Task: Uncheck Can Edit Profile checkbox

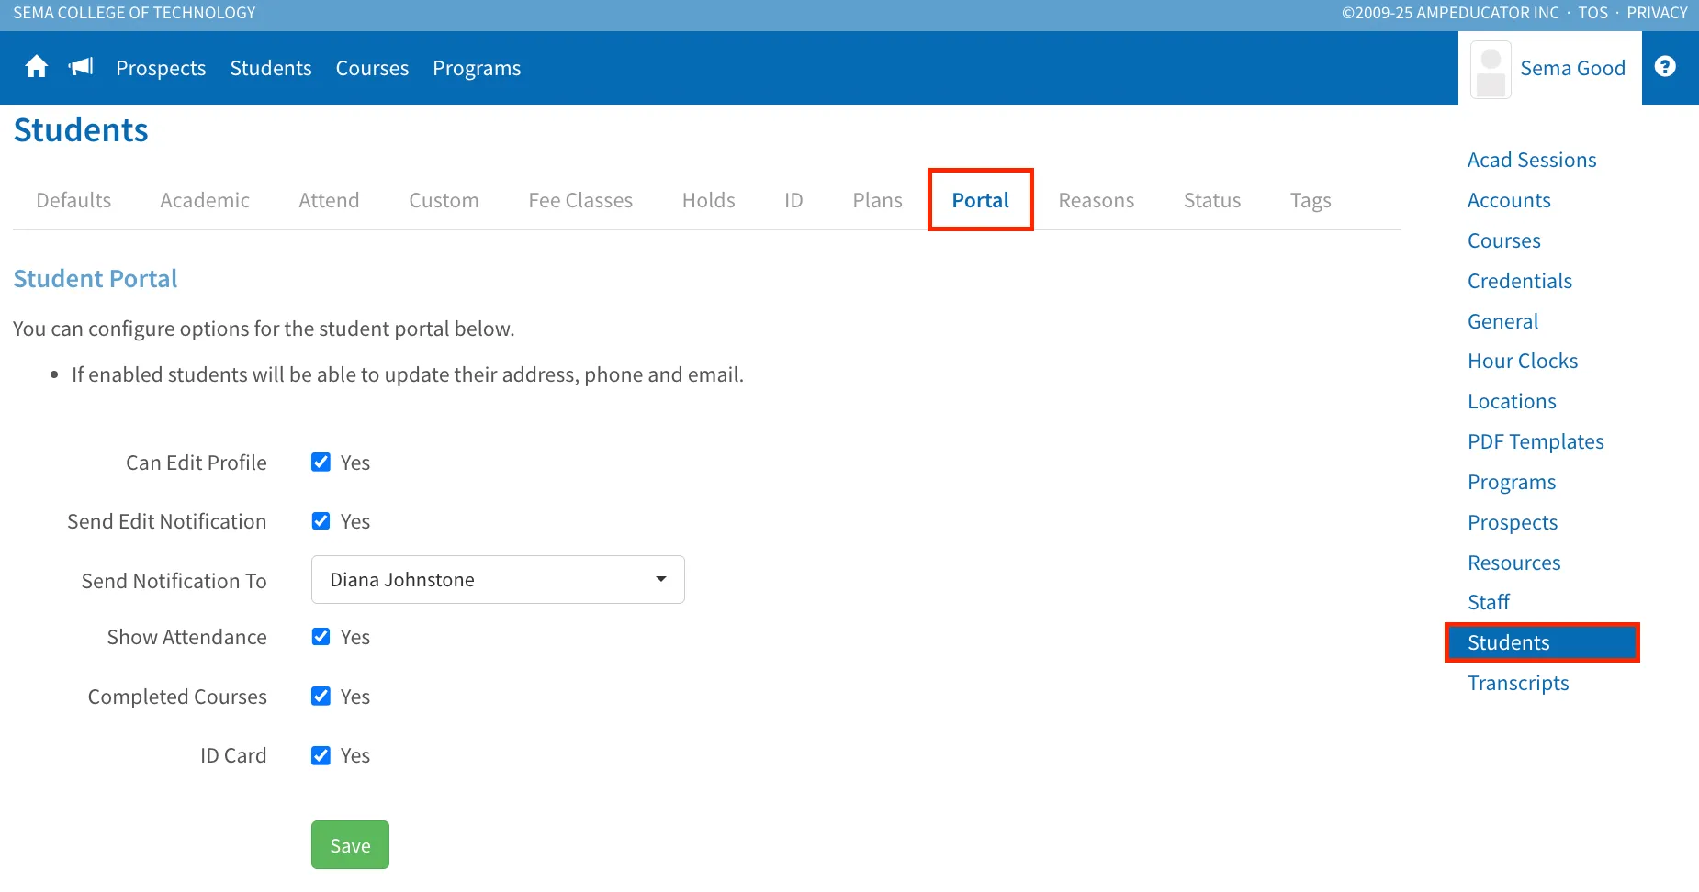Action: click(x=321, y=463)
